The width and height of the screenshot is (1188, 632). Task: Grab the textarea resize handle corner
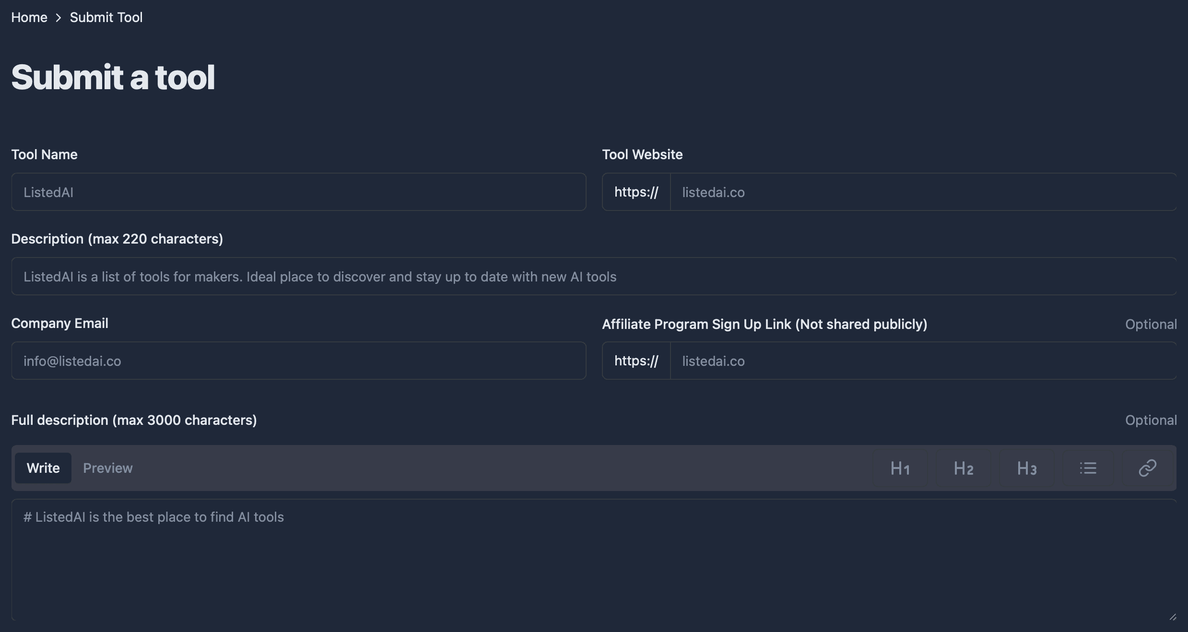tap(1172, 617)
